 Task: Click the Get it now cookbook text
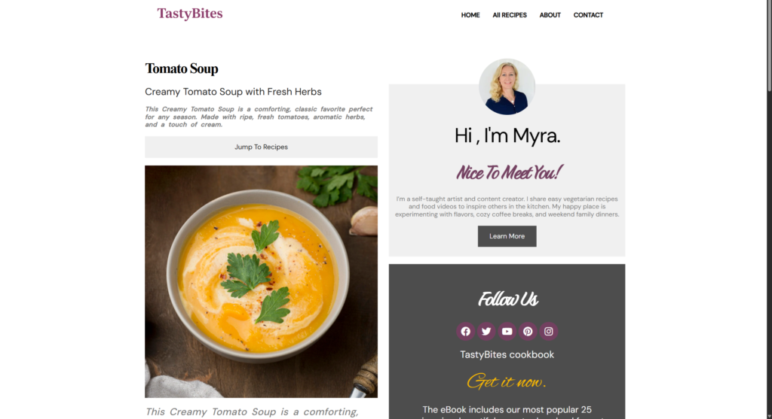(507, 381)
